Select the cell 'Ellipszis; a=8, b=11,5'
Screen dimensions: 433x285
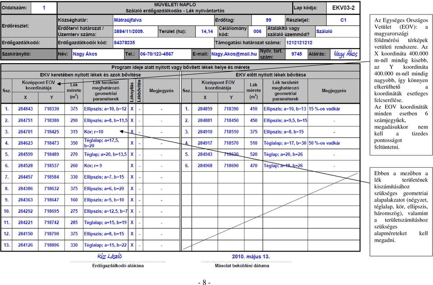click(x=106, y=120)
